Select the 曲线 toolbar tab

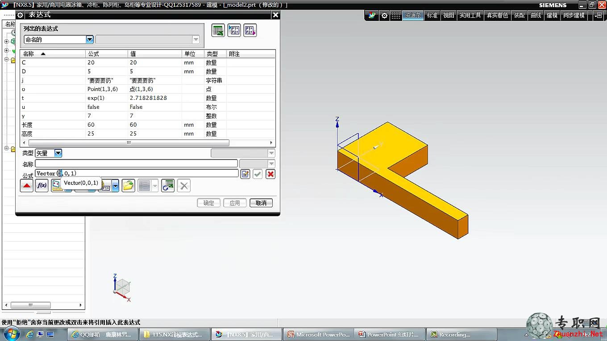tap(536, 15)
